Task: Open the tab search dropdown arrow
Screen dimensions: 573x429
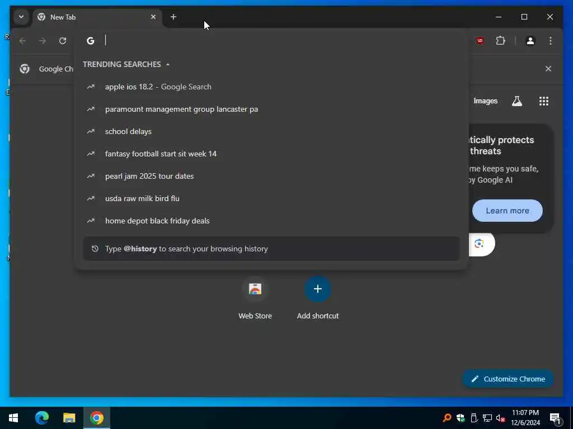Action: 21,17
